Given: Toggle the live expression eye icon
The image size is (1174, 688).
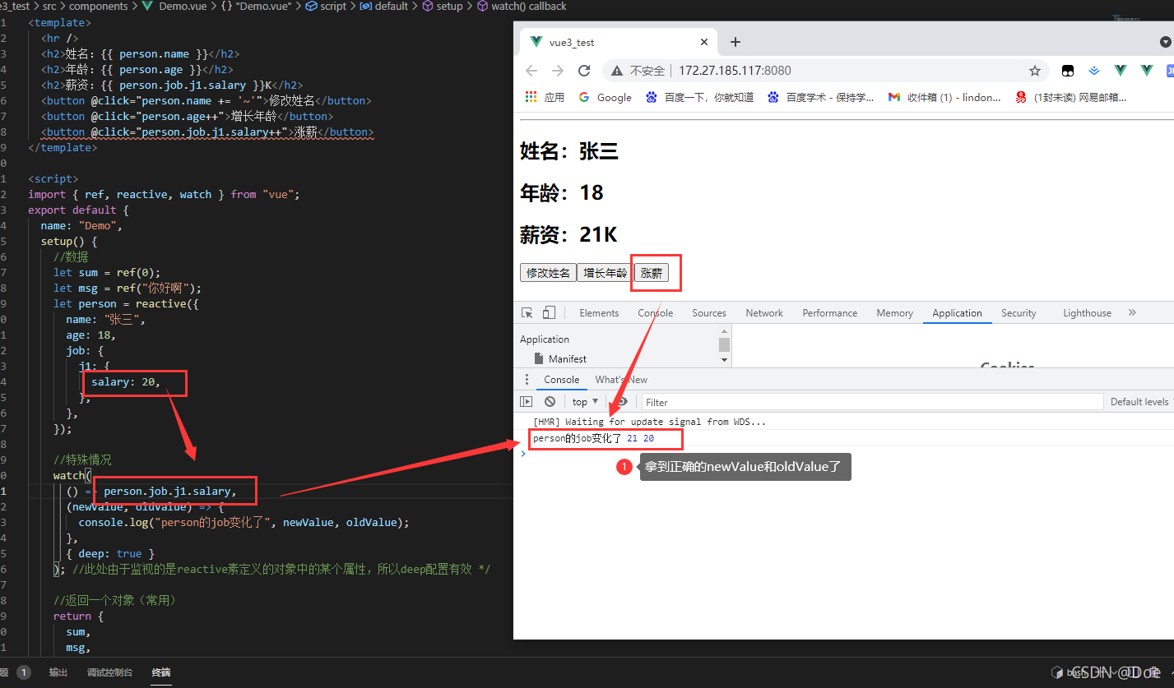Looking at the screenshot, I should pos(623,401).
